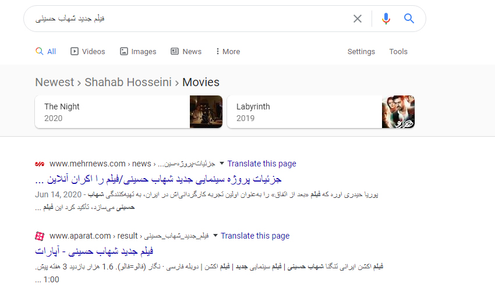
Task: Click The Night movie thumbnail image
Action: coord(206,112)
